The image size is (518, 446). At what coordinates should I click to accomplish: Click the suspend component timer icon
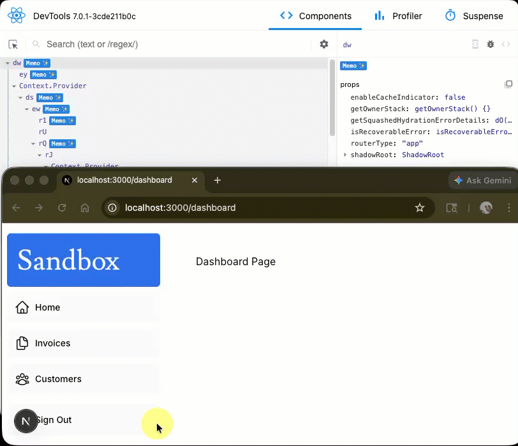click(475, 44)
